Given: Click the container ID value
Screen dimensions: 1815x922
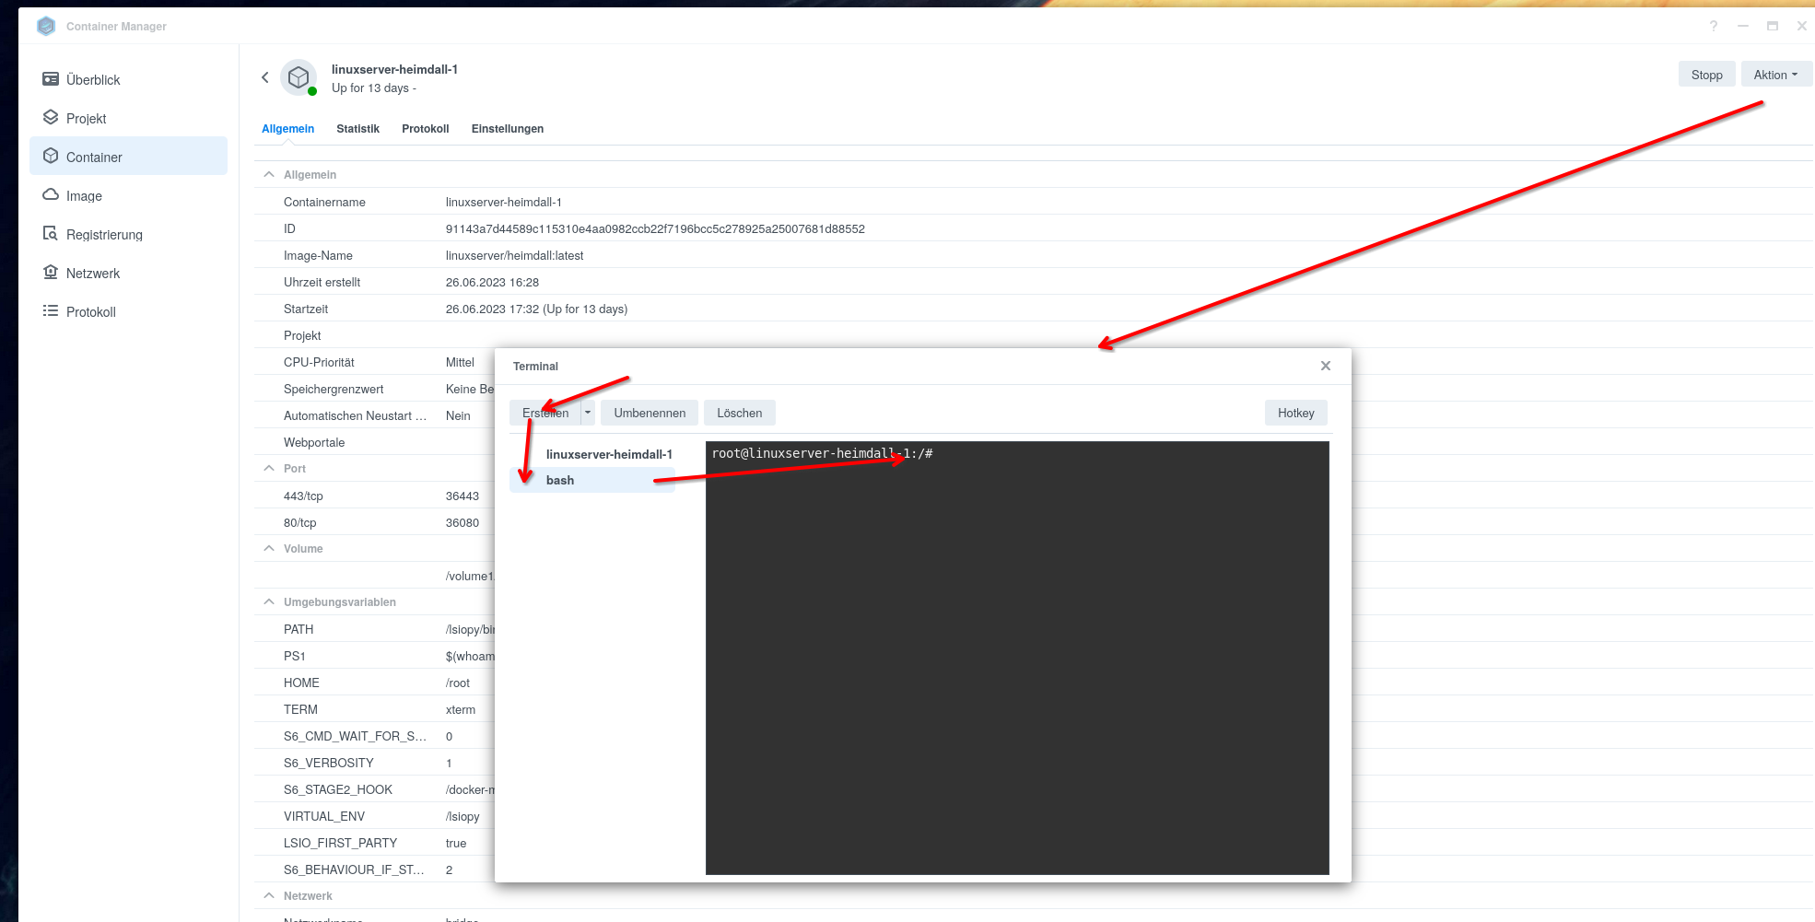Looking at the screenshot, I should tap(655, 228).
